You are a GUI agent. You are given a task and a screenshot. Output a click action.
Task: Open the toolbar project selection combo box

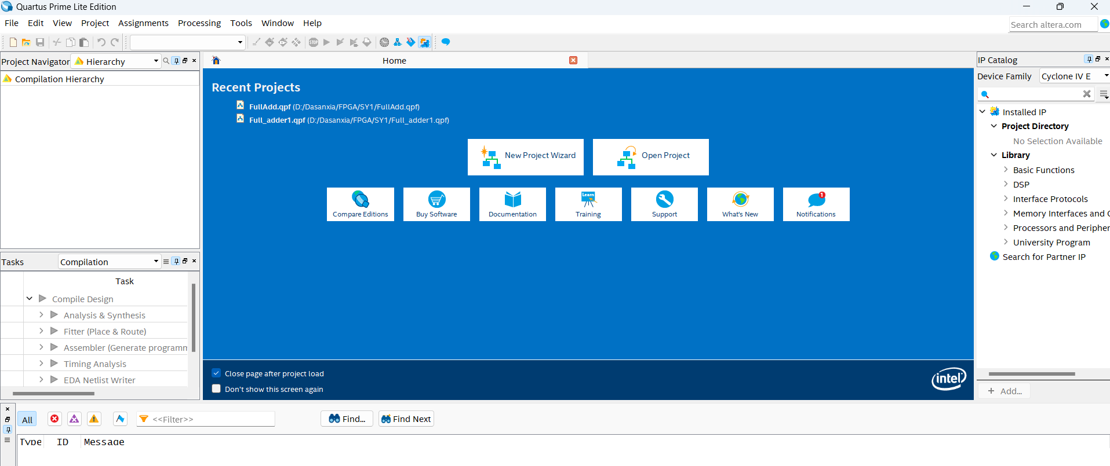pyautogui.click(x=187, y=42)
